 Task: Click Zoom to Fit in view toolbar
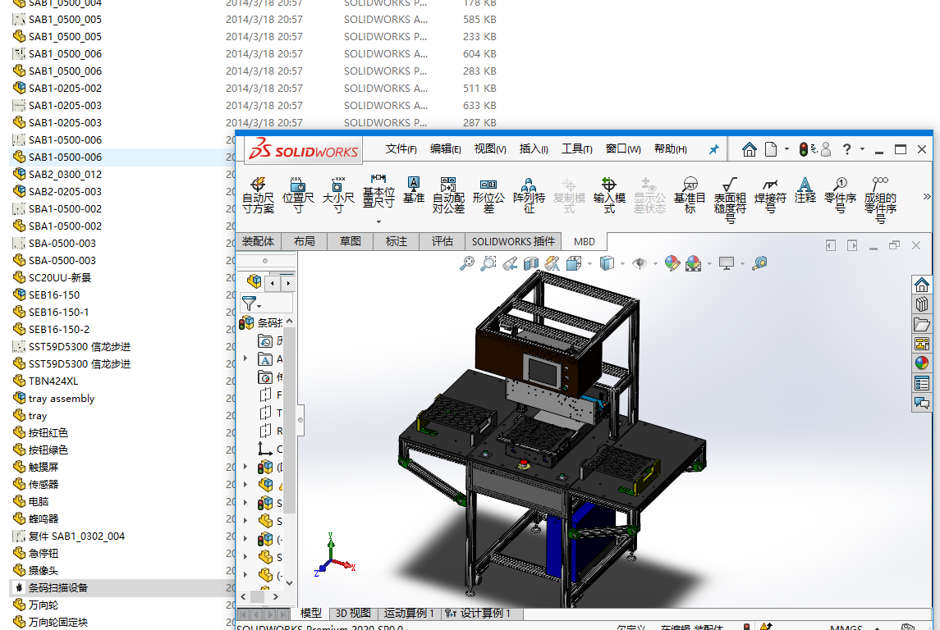coord(467,263)
